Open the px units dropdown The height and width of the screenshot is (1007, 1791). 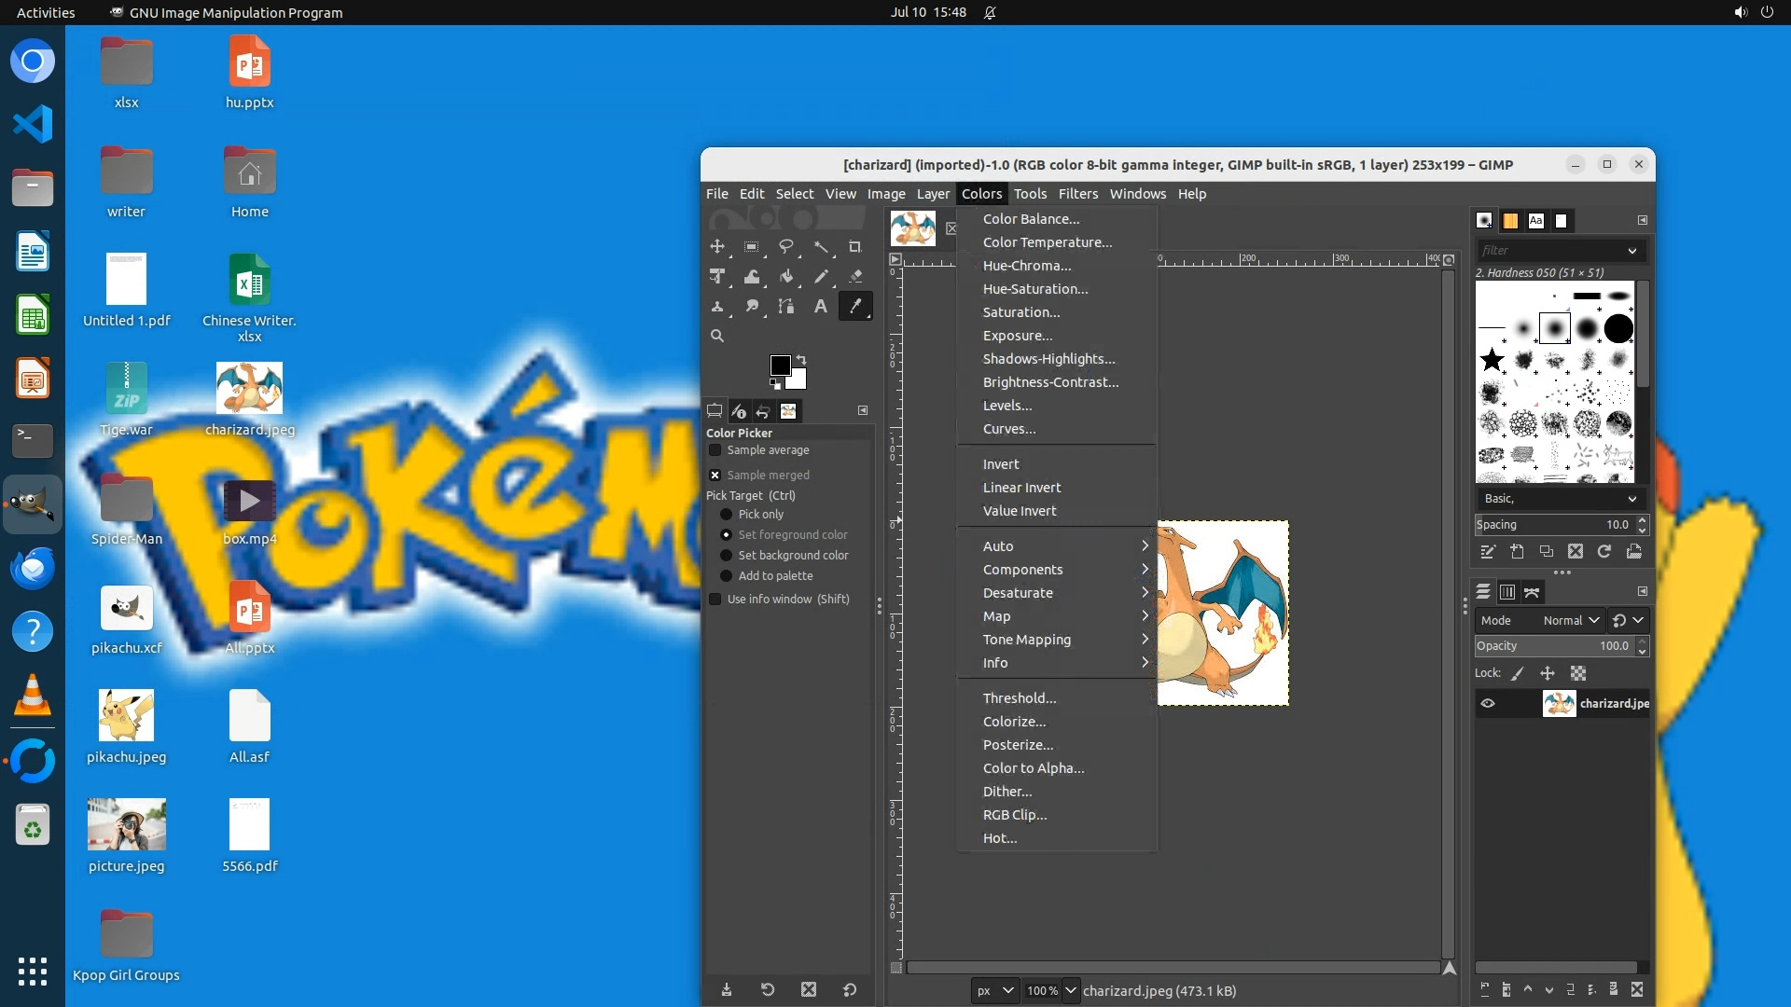coord(994,991)
